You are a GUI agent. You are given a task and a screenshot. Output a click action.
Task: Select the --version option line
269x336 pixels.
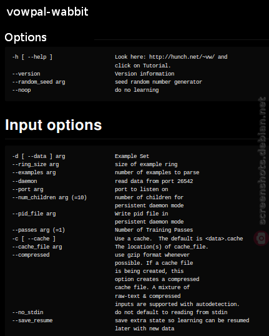pyautogui.click(x=26, y=74)
